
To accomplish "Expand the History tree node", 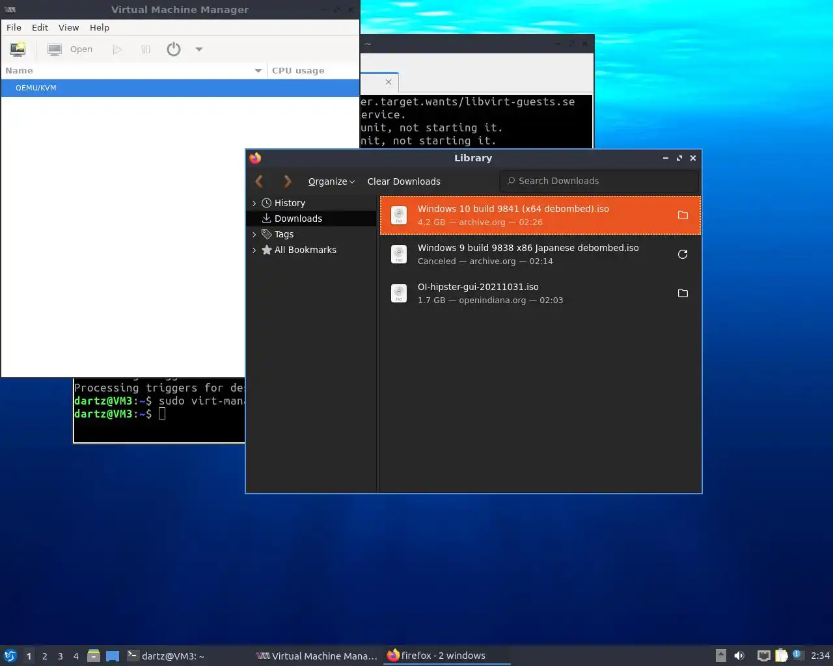I will [254, 203].
